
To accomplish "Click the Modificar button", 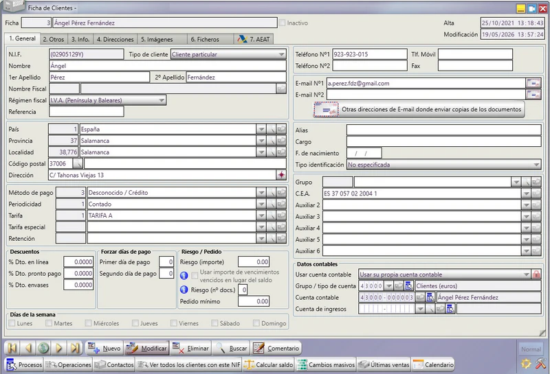I will coord(146,348).
